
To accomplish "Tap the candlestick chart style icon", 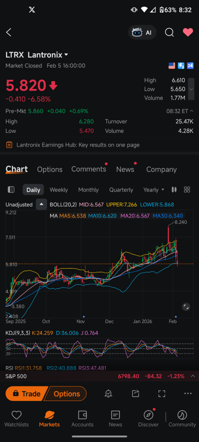I will click(x=174, y=190).
